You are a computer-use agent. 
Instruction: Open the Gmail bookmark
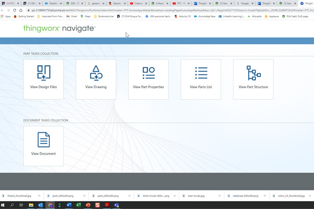[x=71, y=16]
